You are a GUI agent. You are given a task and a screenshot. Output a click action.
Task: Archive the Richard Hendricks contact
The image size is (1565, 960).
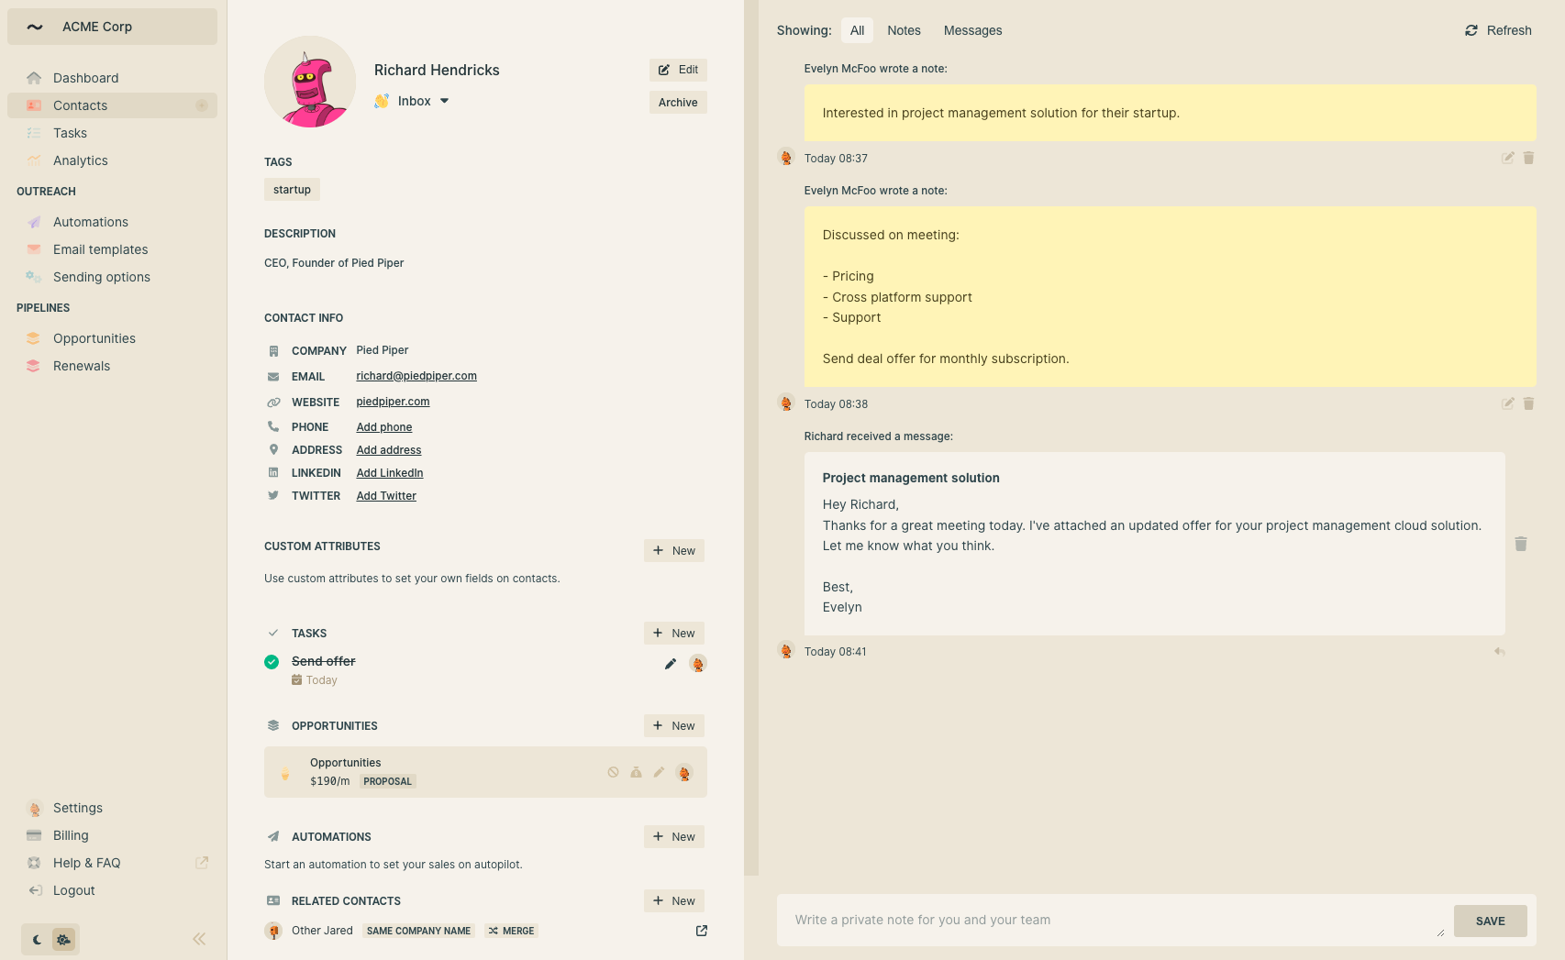click(678, 103)
